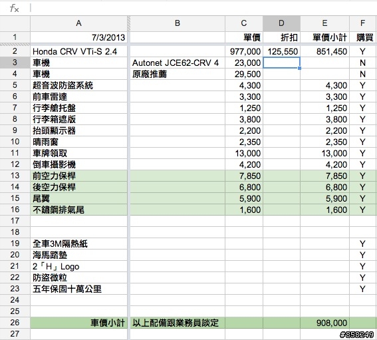The width and height of the screenshot is (377, 340).
Task: Select cell 前空力保桿
Action: [x=78, y=176]
